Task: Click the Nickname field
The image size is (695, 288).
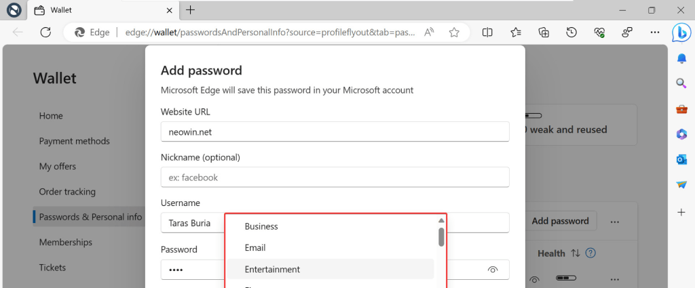Action: click(335, 178)
